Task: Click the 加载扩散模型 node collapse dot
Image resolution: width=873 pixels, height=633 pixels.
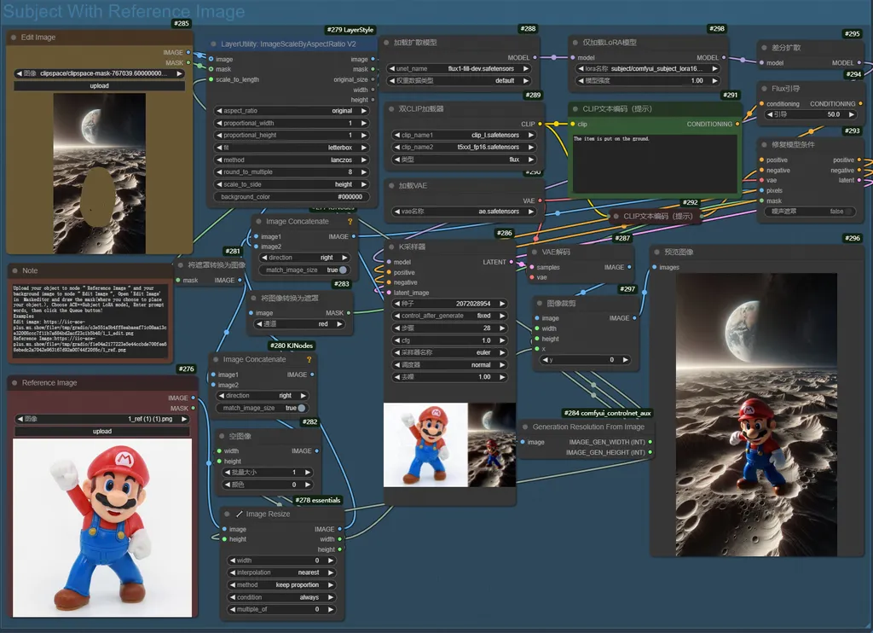Action: [386, 43]
